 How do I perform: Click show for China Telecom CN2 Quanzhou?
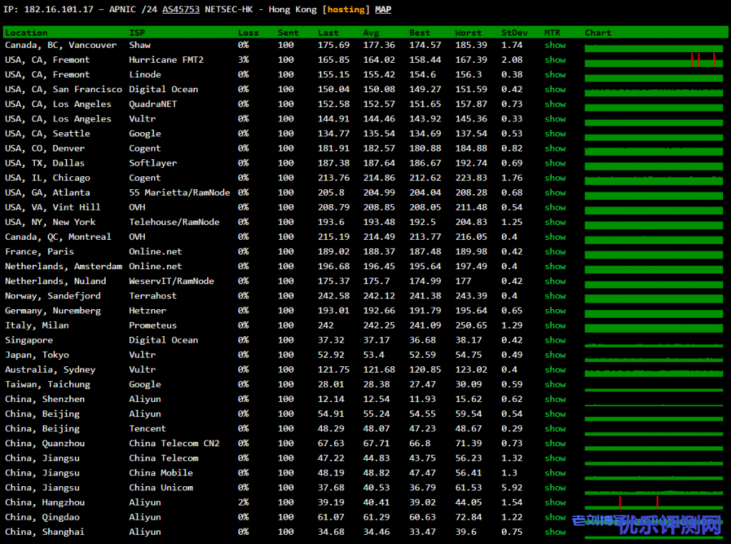click(555, 443)
